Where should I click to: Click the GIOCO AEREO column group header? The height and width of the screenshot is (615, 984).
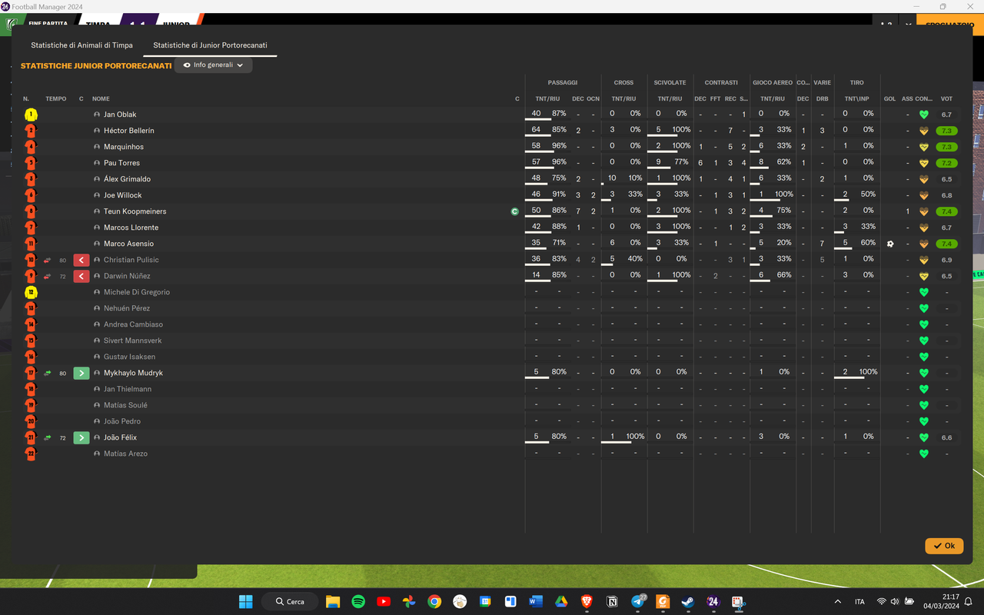pos(773,82)
